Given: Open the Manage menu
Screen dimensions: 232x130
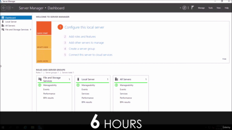Looking at the screenshot, I should click(201, 8).
